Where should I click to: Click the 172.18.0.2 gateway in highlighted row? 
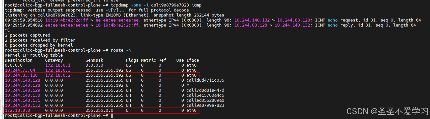pyautogui.click(x=58, y=75)
